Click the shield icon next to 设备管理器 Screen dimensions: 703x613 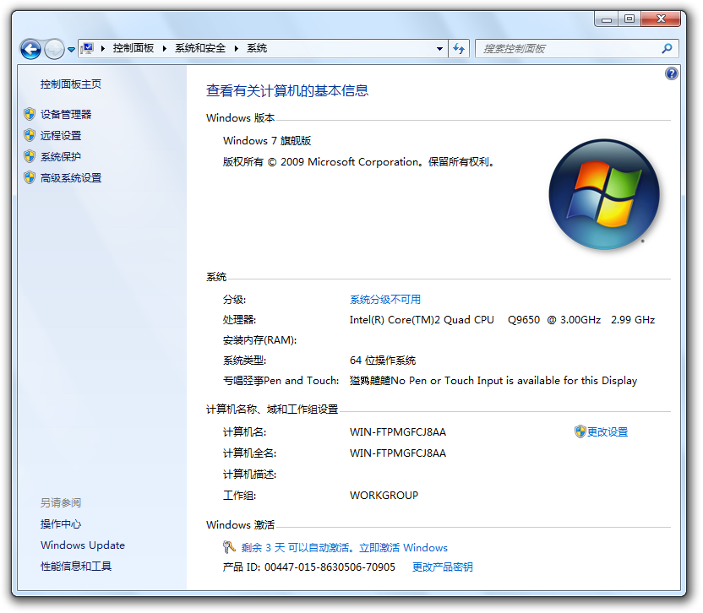coord(30,114)
